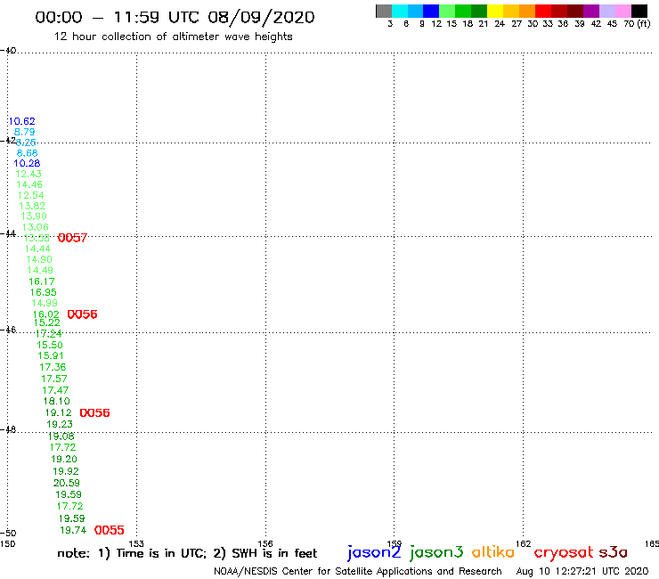The width and height of the screenshot is (659, 579).
Task: Click wave height value '15.50'
Action: pyautogui.click(x=50, y=346)
